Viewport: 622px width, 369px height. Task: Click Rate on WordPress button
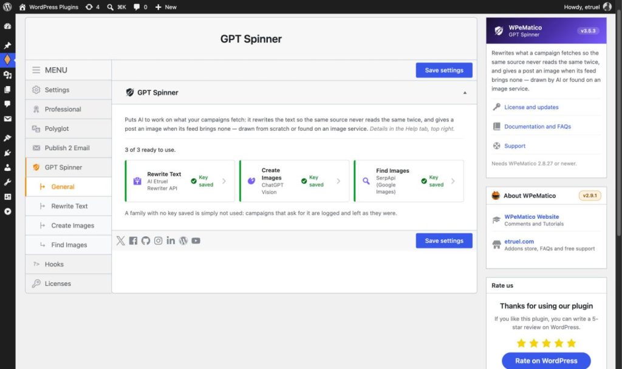546,361
